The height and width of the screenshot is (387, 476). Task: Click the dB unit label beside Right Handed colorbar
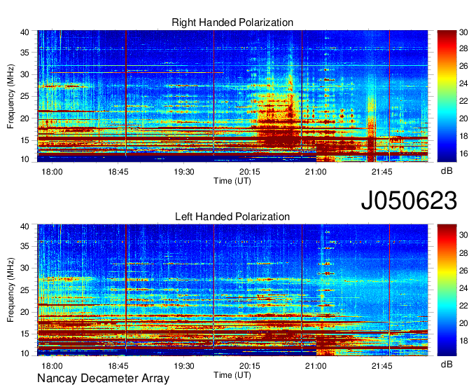point(447,171)
